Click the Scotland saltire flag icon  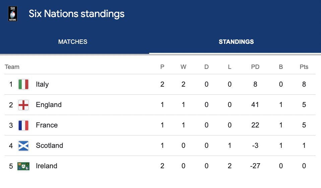click(x=23, y=146)
